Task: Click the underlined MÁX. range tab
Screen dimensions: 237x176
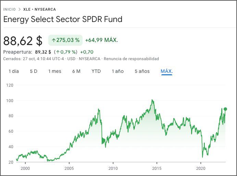Action: (x=166, y=71)
